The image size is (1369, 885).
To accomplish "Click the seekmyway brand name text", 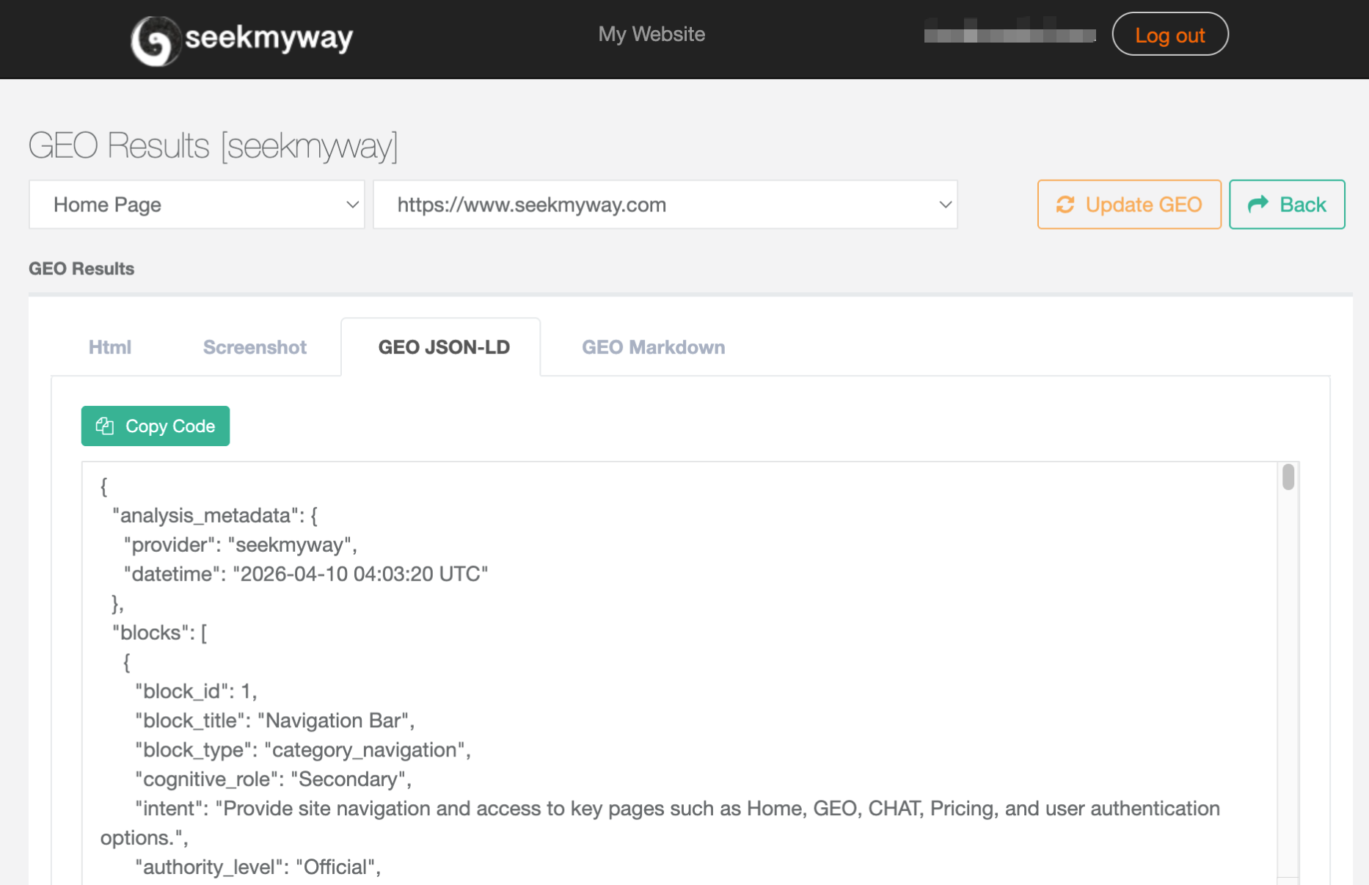I will click(x=269, y=37).
